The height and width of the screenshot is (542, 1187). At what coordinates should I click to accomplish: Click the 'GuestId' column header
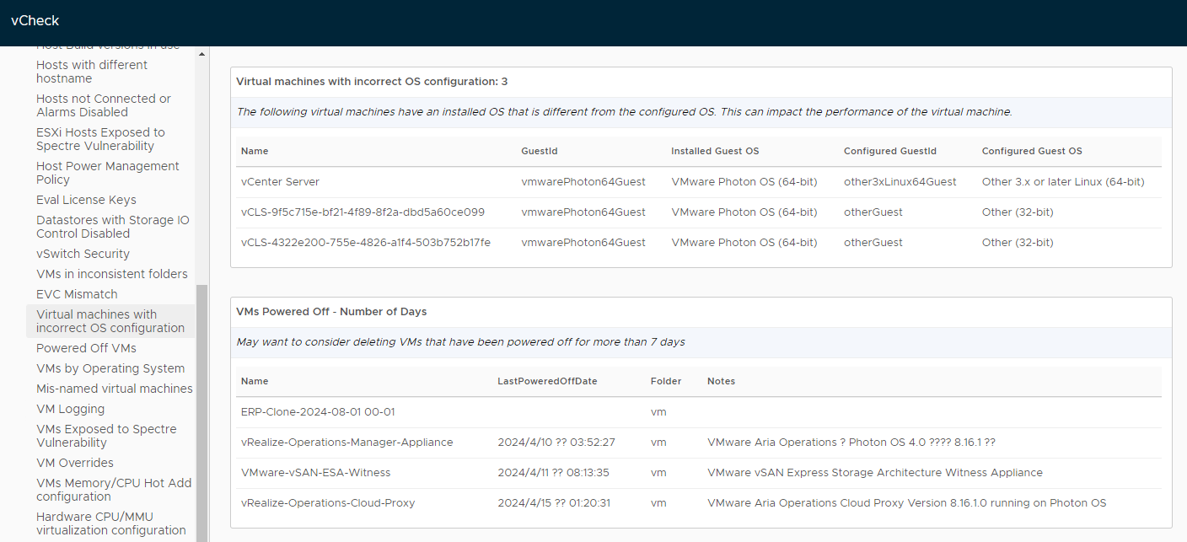click(540, 151)
